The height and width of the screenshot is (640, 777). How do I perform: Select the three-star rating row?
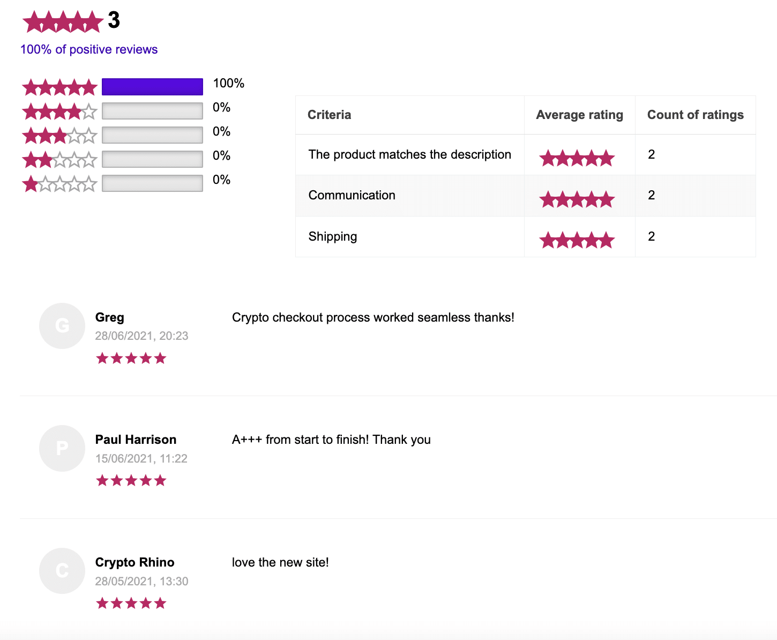[x=126, y=135]
